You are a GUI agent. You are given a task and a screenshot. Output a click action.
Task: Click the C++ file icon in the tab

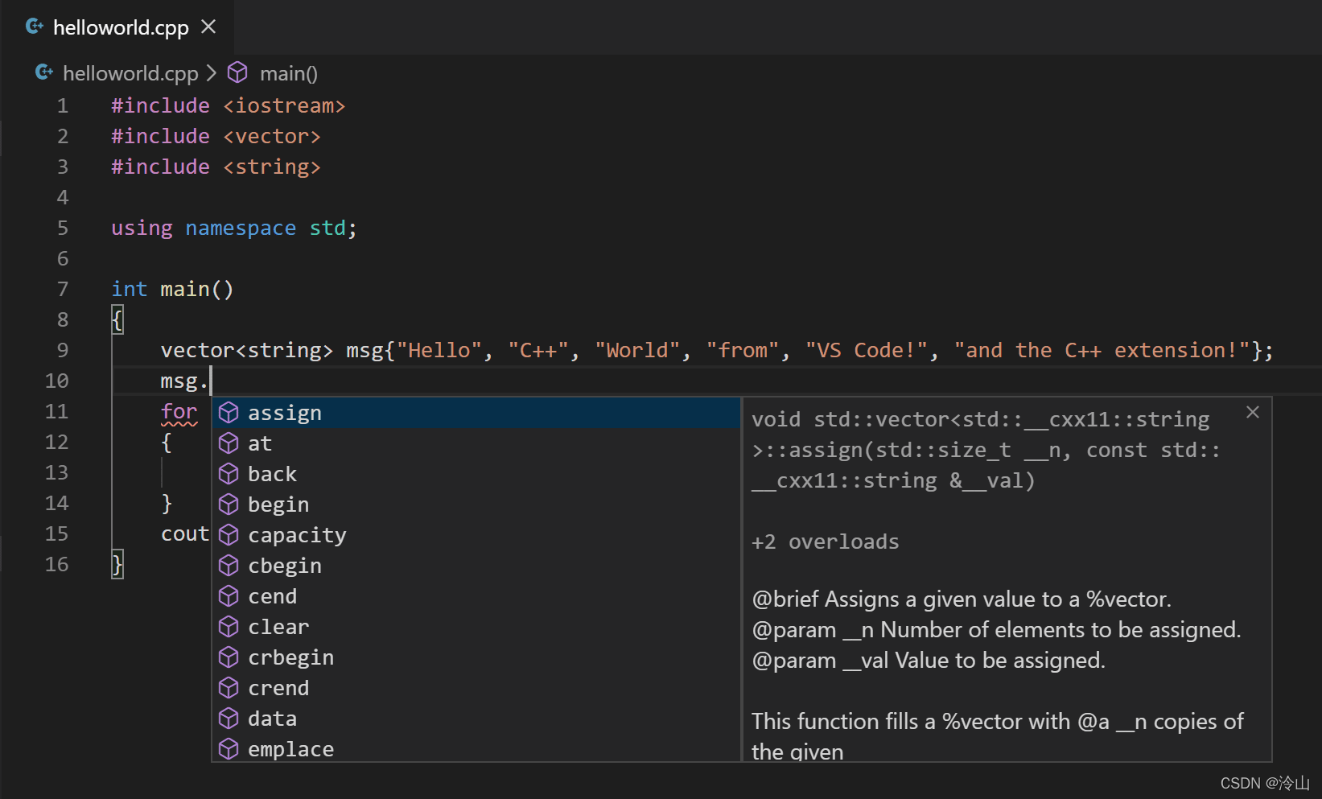pos(35,27)
